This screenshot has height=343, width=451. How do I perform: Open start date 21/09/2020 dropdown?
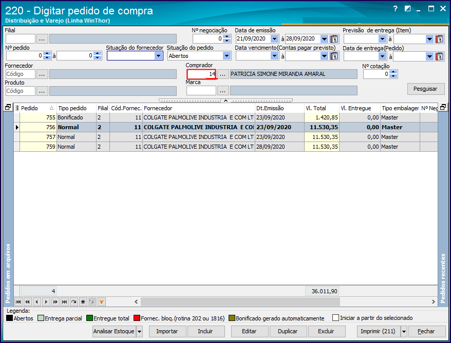click(275, 39)
